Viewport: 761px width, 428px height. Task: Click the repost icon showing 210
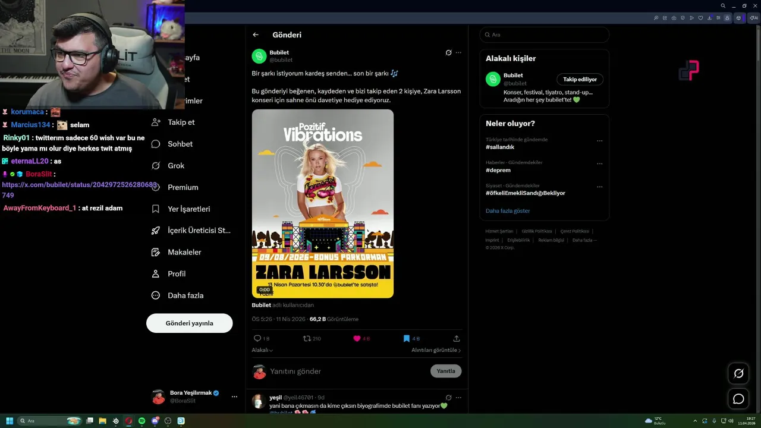[x=307, y=338]
